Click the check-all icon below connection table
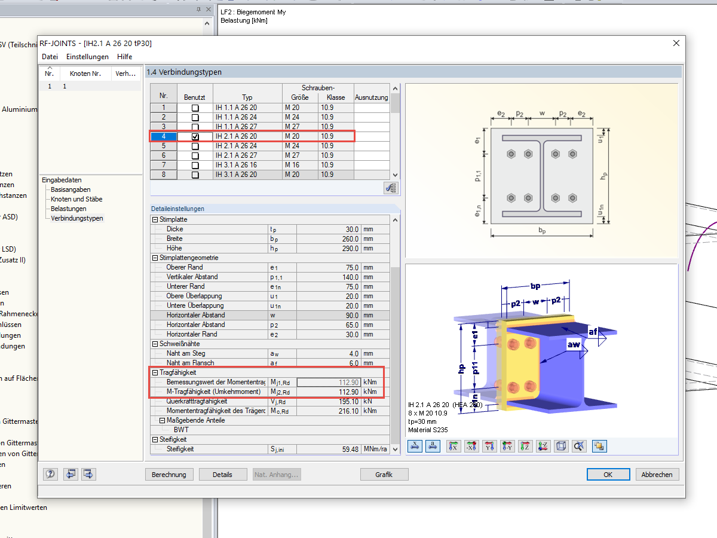Image resolution: width=717 pixels, height=538 pixels. (x=391, y=188)
